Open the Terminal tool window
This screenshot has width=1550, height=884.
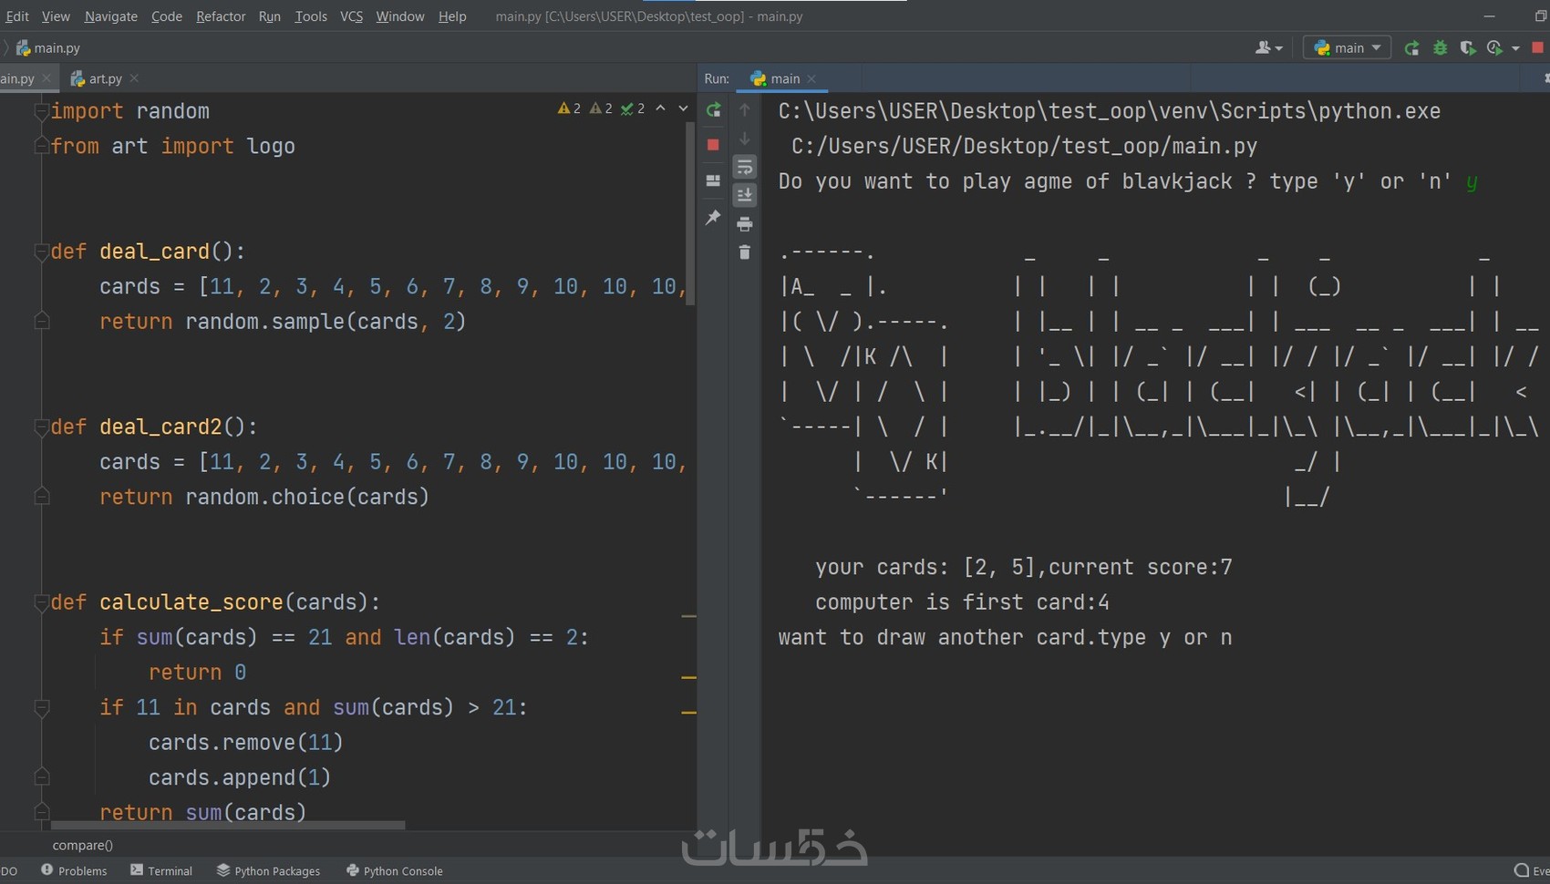pyautogui.click(x=161, y=870)
